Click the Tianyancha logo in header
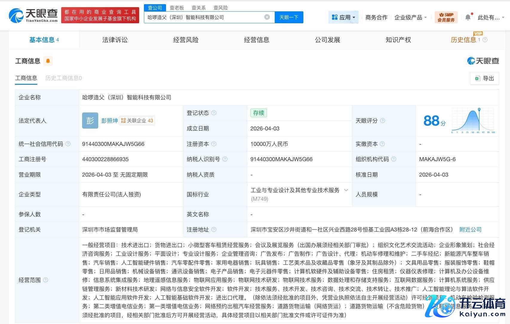The height and width of the screenshot is (324, 510). 33,15
